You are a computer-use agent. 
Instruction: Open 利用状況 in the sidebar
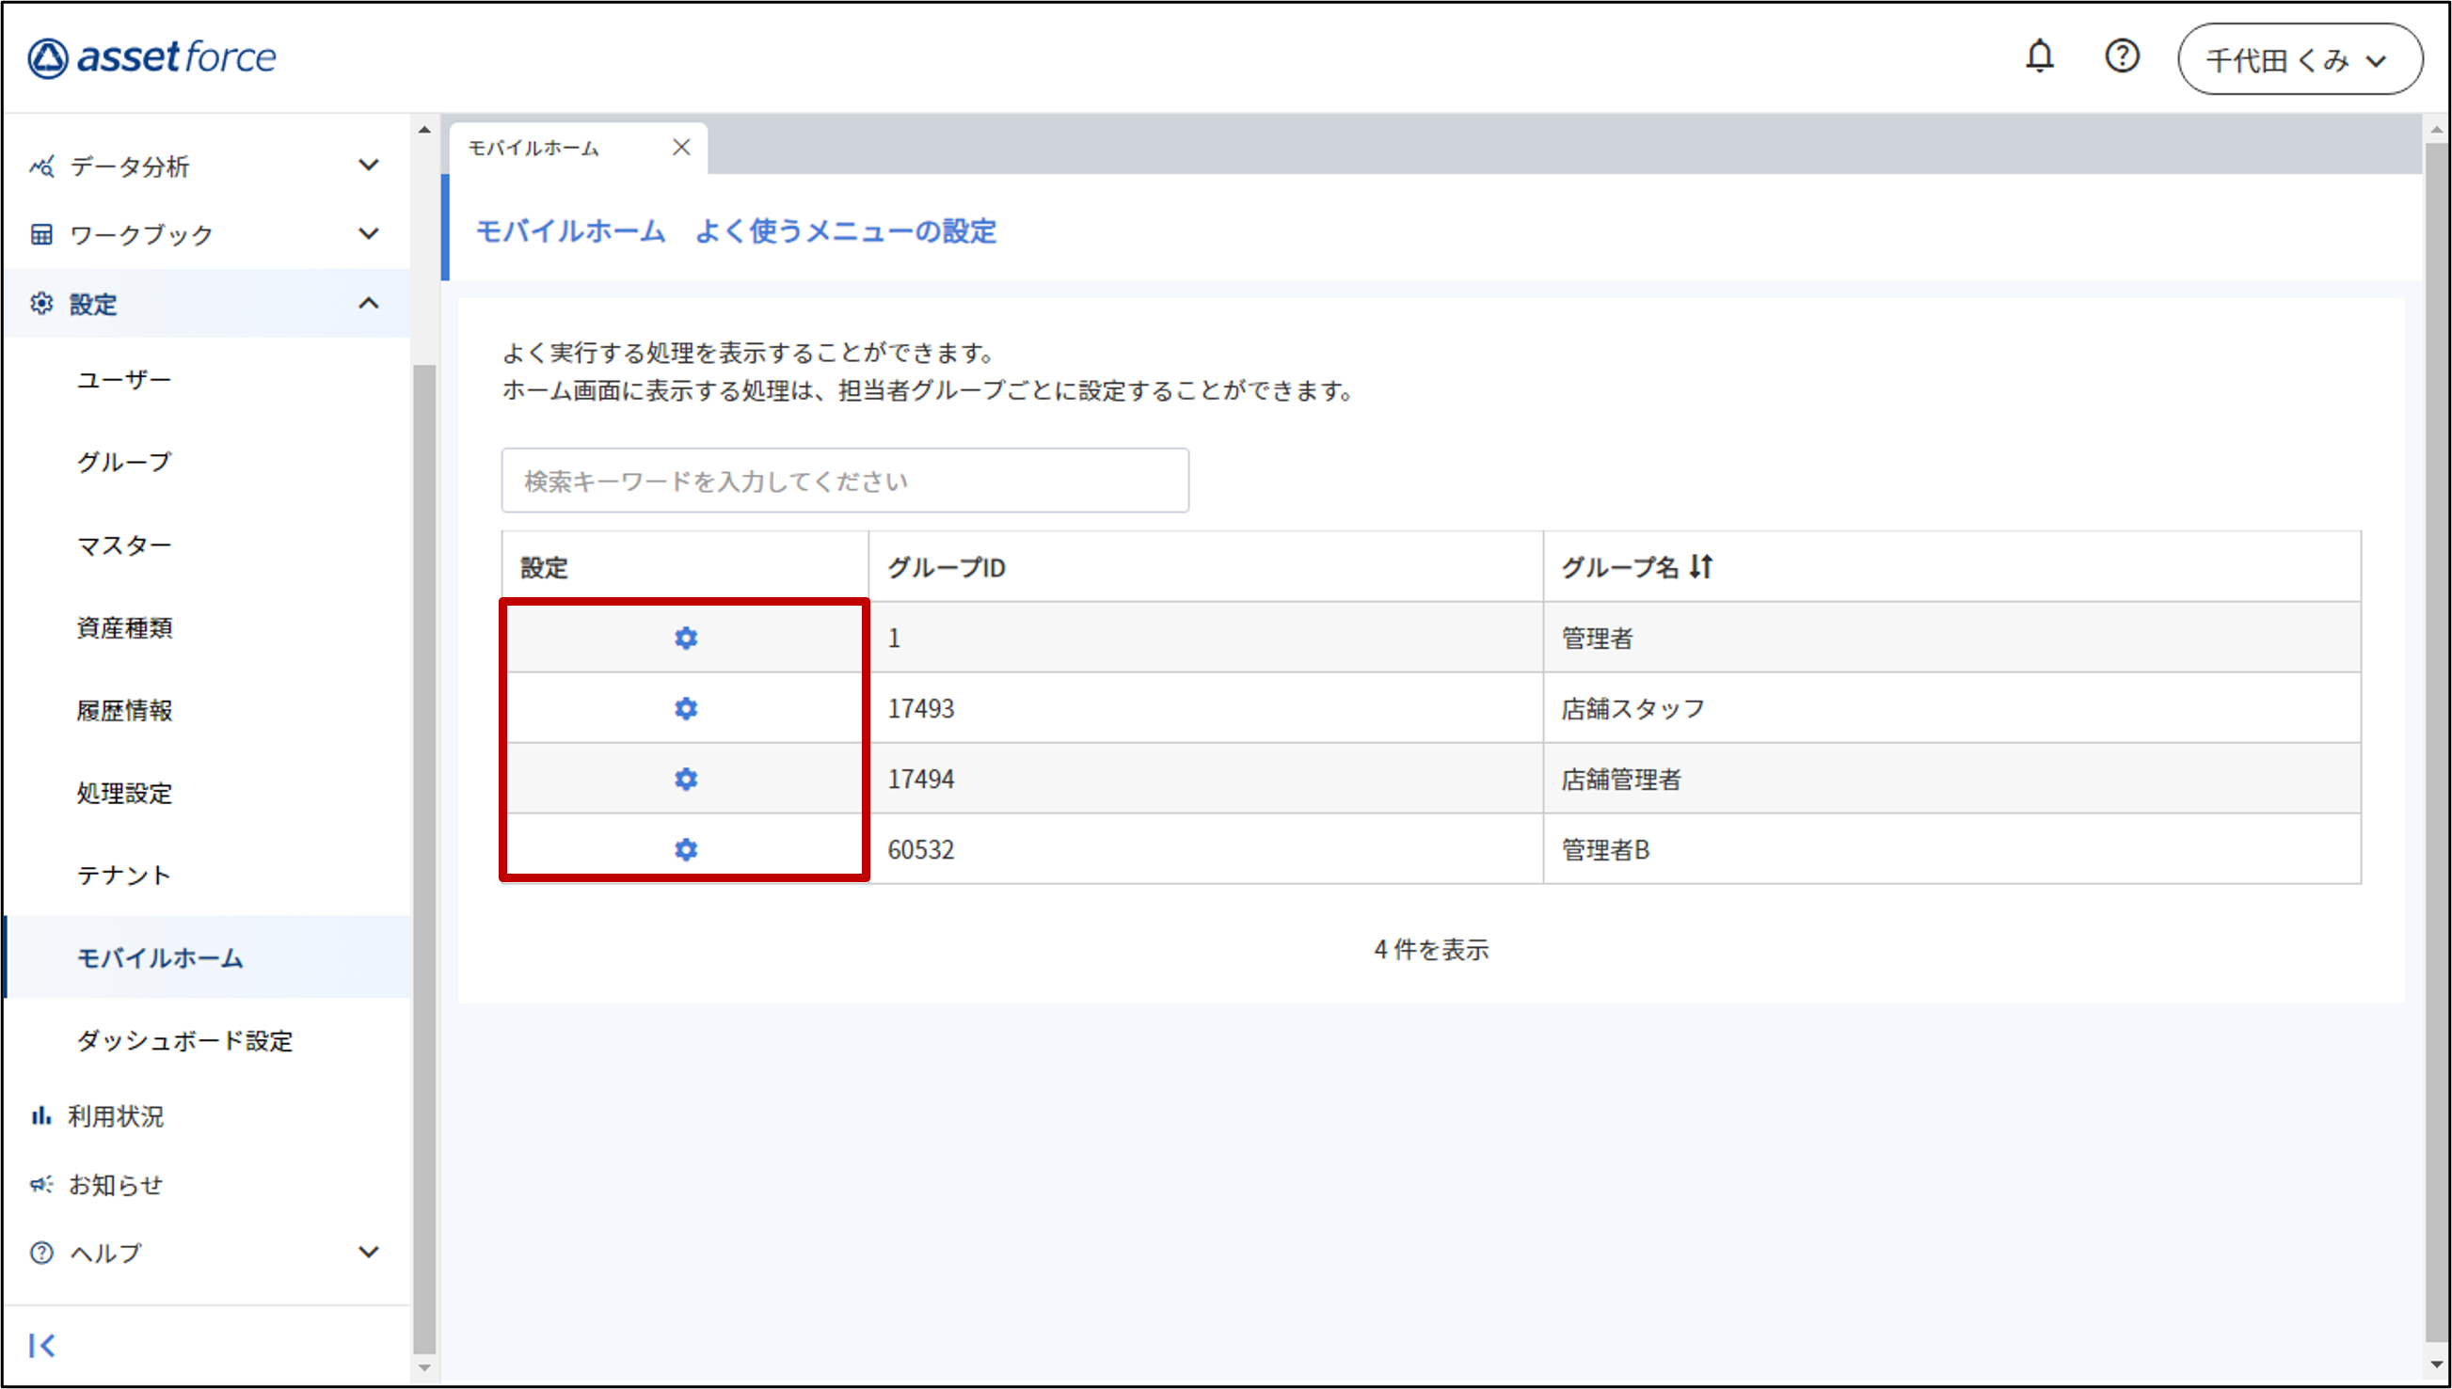115,1115
